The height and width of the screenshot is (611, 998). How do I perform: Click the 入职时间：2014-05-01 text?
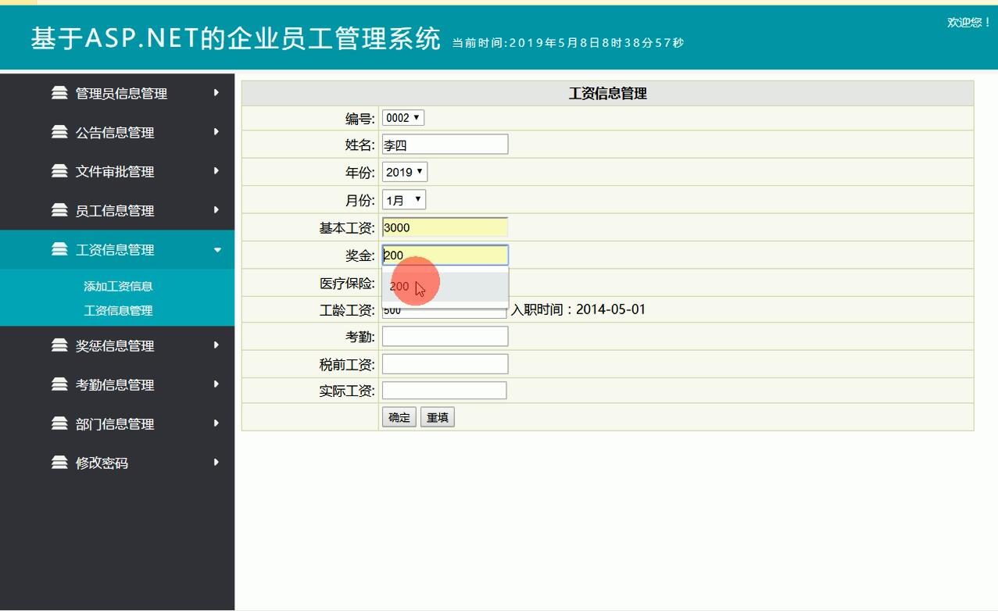click(x=578, y=309)
